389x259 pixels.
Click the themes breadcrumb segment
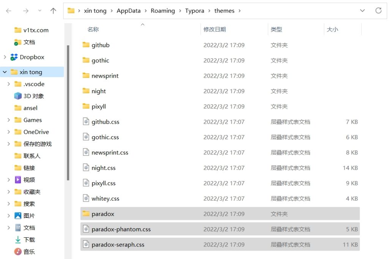224,11
